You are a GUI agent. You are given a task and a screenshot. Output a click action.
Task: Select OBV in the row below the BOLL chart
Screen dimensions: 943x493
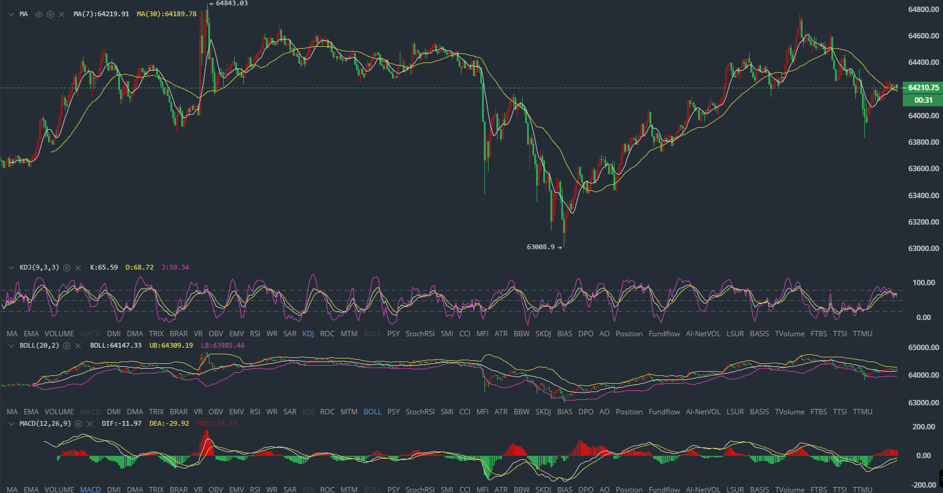[216, 412]
